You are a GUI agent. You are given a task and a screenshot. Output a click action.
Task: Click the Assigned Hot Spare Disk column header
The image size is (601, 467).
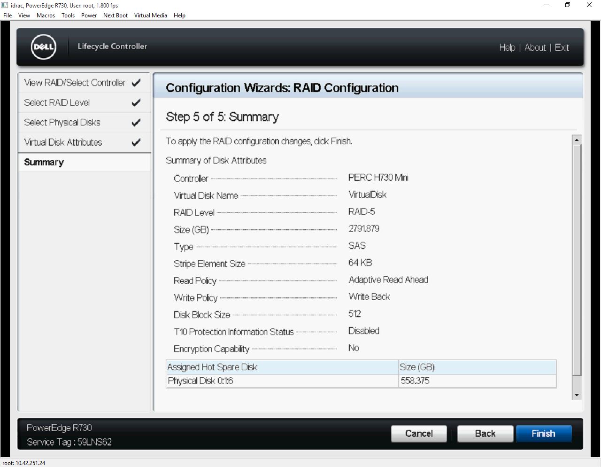(282, 367)
